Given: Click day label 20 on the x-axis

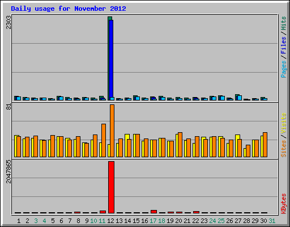Looking at the screenshot, I should click(178, 221).
